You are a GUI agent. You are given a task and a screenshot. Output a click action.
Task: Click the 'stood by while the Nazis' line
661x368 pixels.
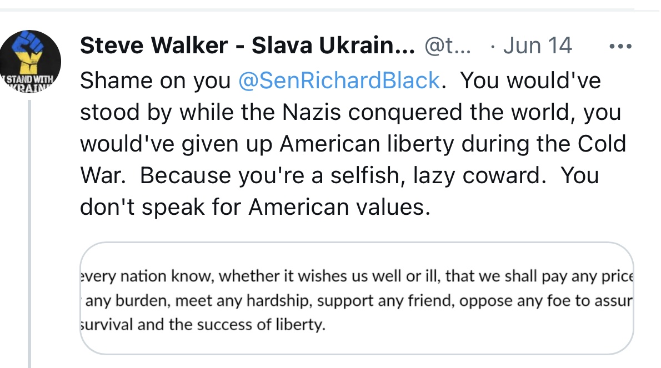tap(350, 113)
